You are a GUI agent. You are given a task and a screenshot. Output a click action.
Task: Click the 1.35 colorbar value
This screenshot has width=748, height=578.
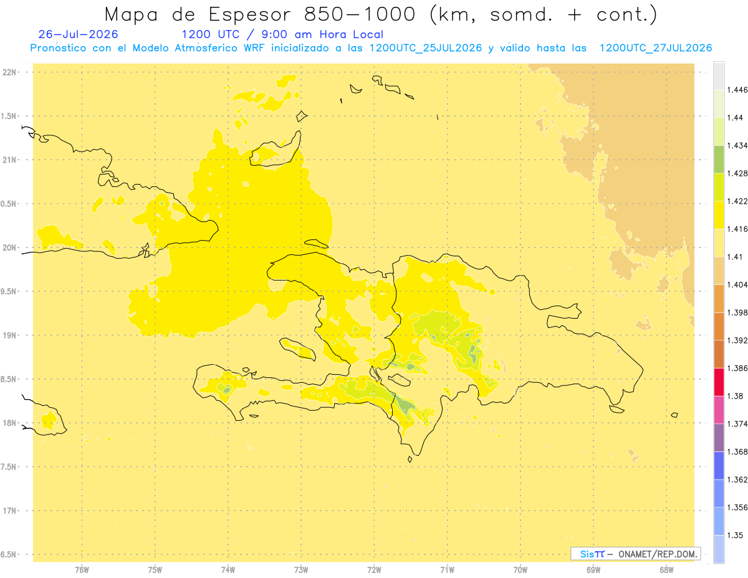[735, 535]
